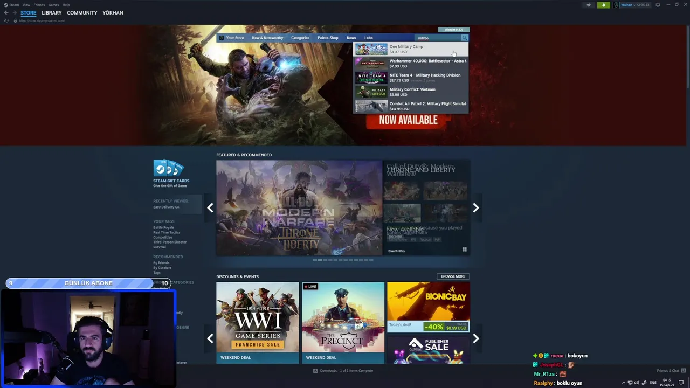Click the store search input field
This screenshot has height=388, width=690.
(x=438, y=38)
